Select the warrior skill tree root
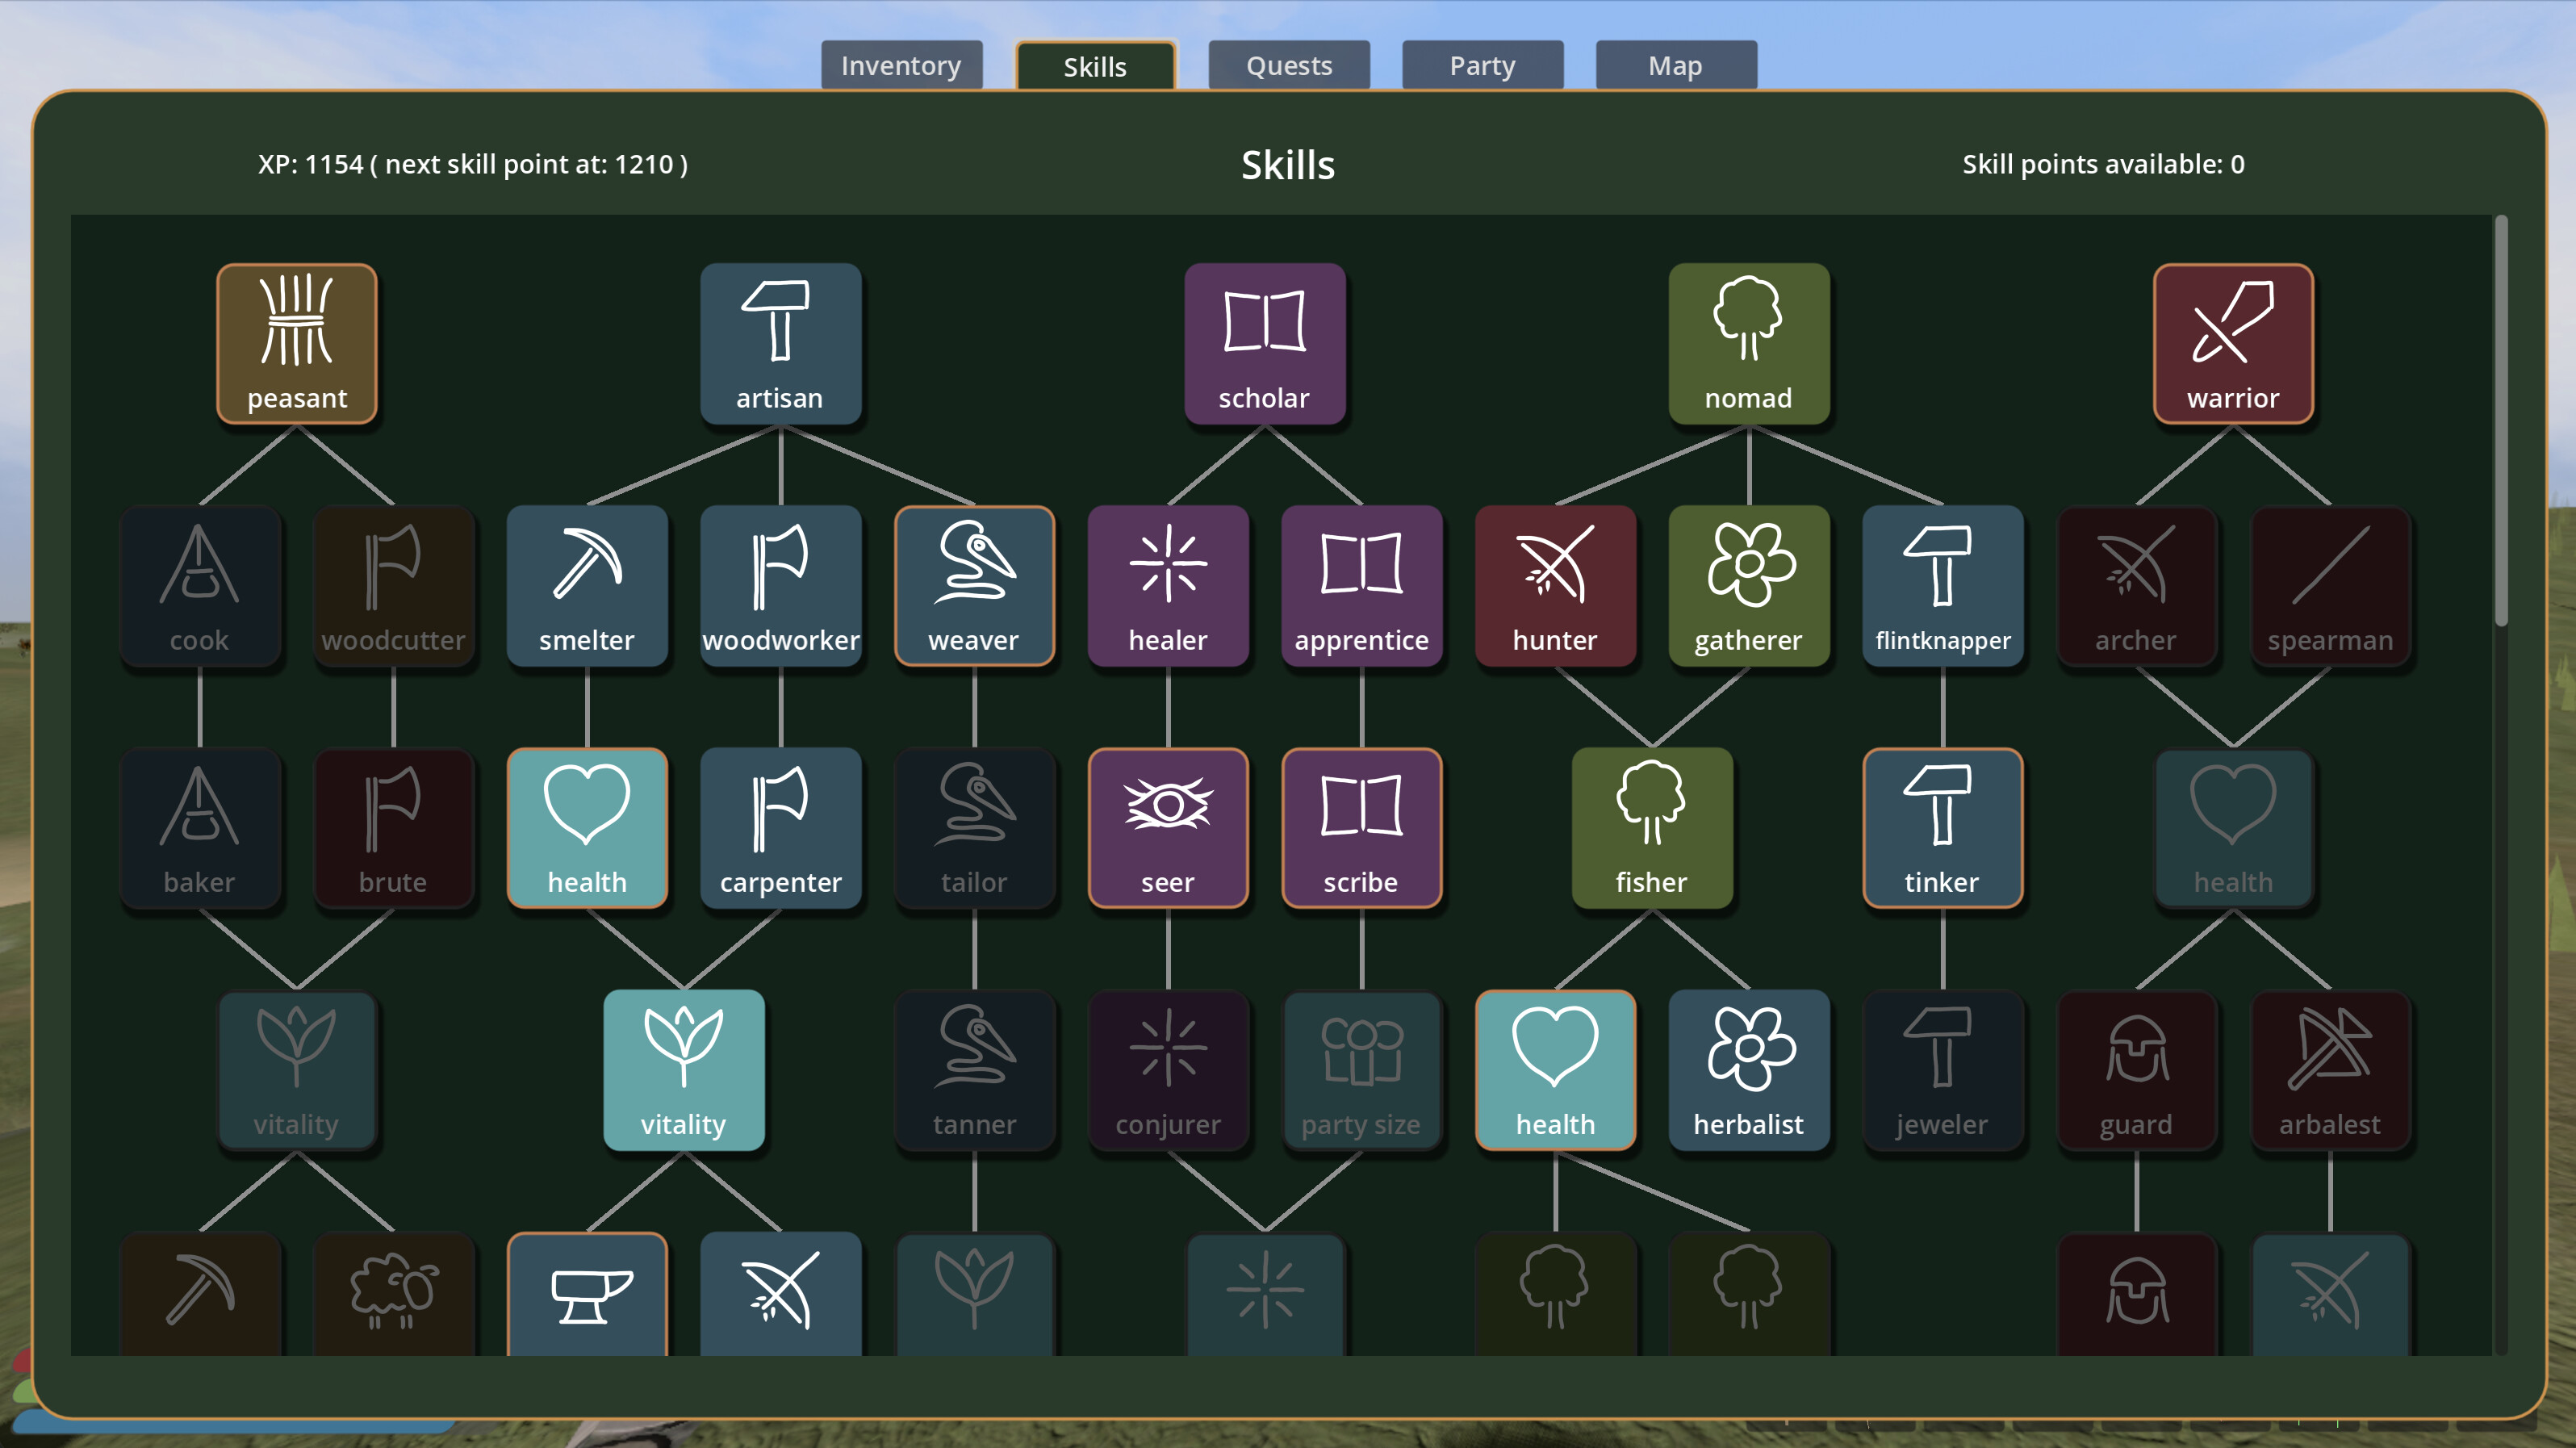This screenshot has width=2576, height=1448. pyautogui.click(x=2233, y=343)
